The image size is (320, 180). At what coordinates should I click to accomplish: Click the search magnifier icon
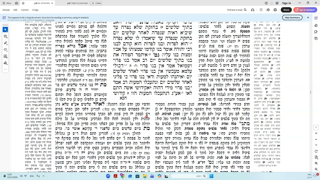[245, 10]
